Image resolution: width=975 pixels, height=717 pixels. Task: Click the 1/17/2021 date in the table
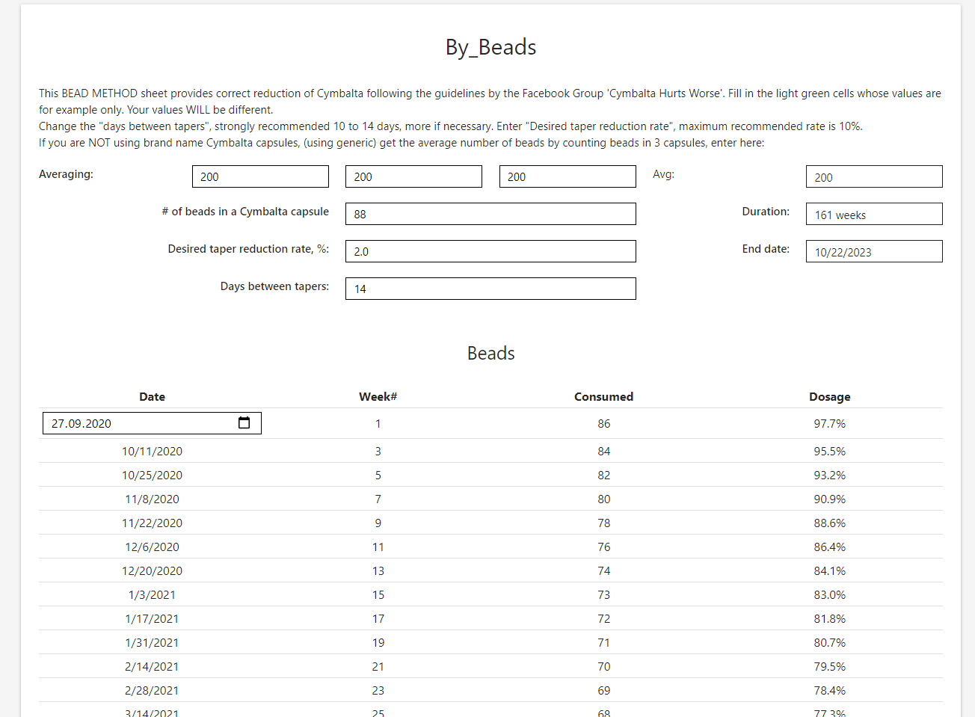click(152, 618)
